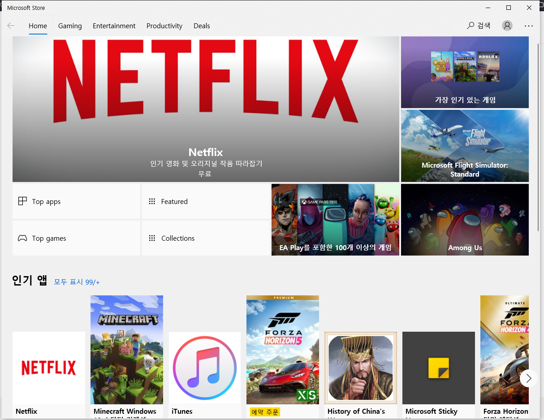Open the History of China's app icon
Viewport: 544px width, 420px height.
[x=361, y=368]
